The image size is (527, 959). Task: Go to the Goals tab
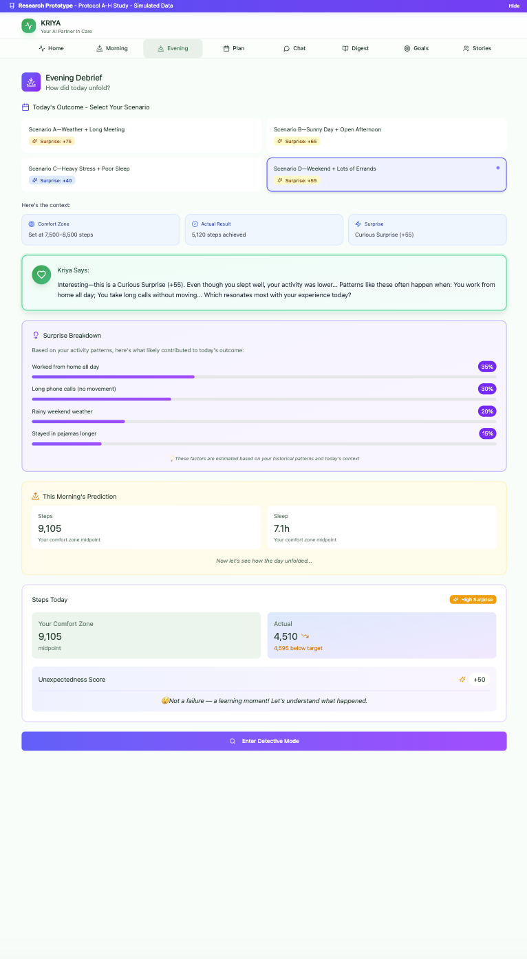(x=416, y=49)
